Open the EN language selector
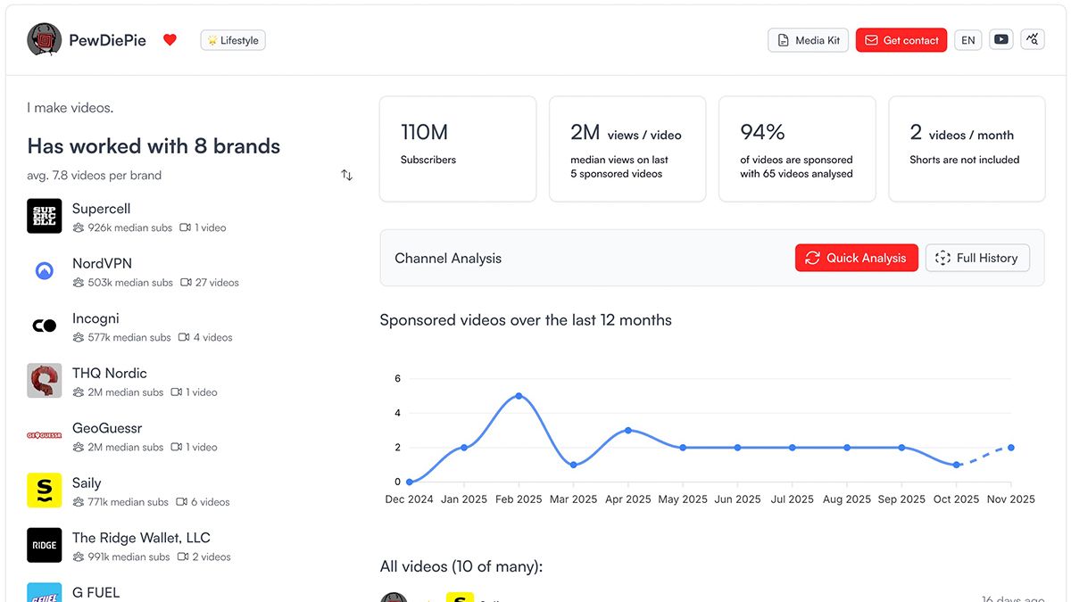This screenshot has width=1071, height=602. [967, 40]
